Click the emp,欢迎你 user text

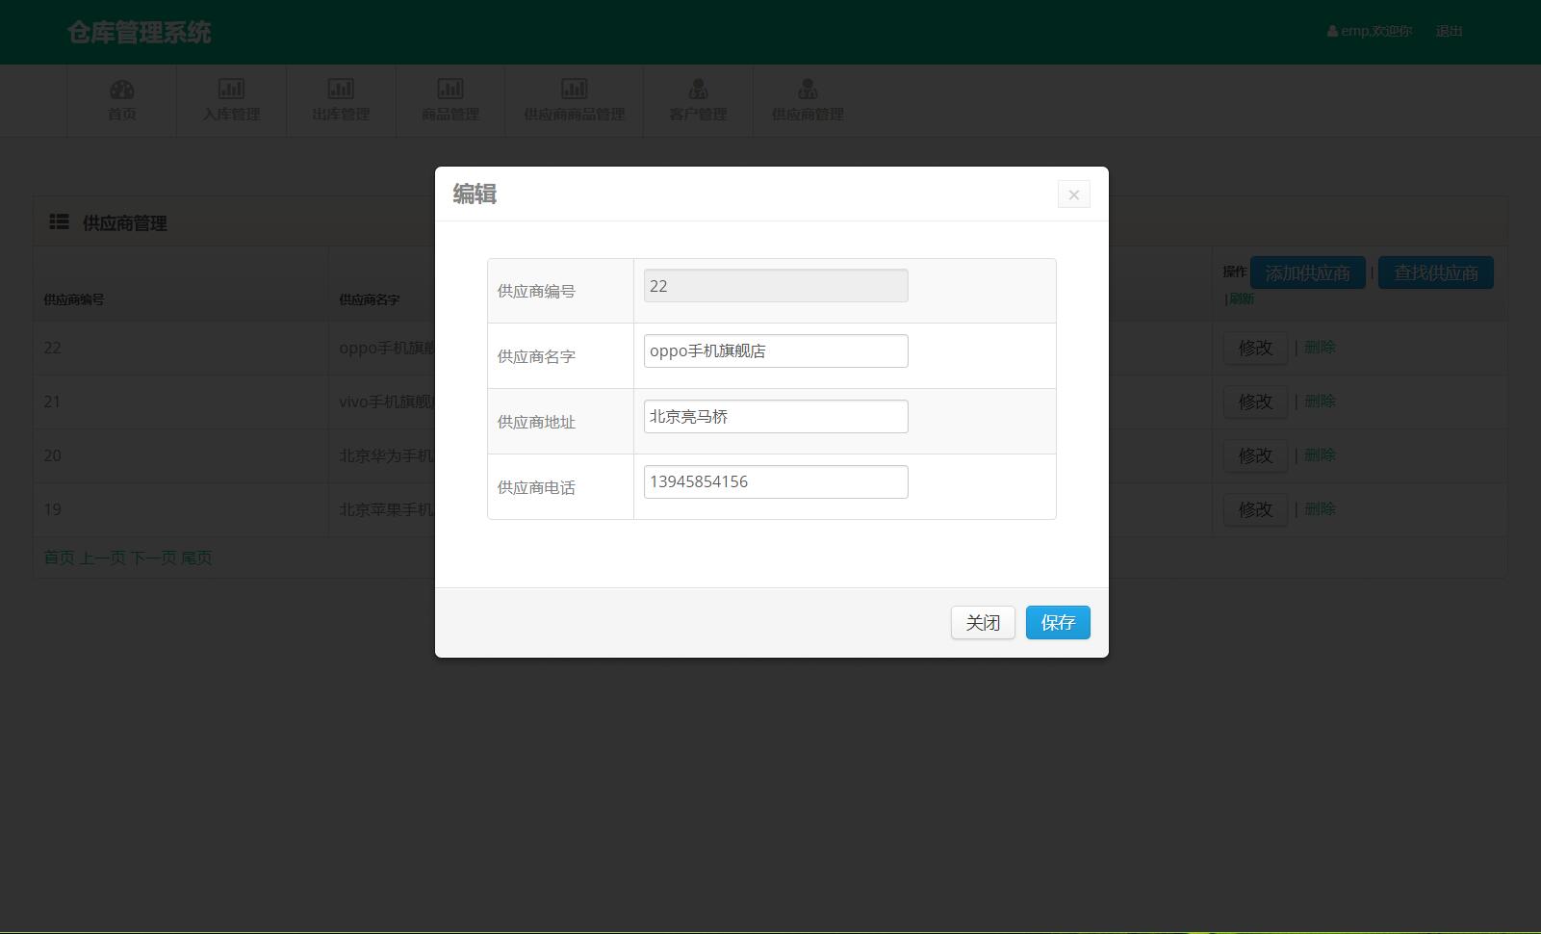pyautogui.click(x=1376, y=32)
